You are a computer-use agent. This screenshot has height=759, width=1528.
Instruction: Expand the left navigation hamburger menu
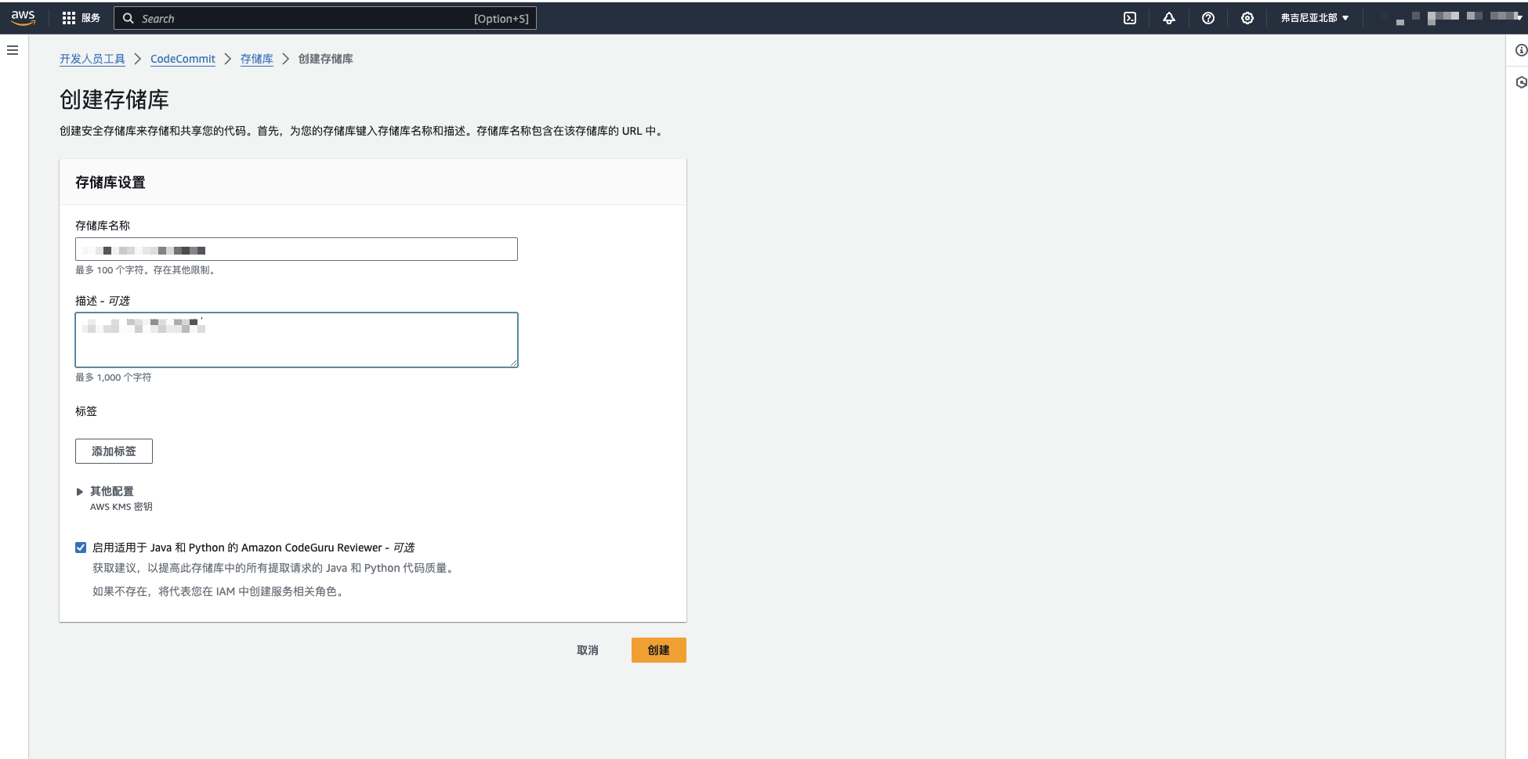point(13,50)
